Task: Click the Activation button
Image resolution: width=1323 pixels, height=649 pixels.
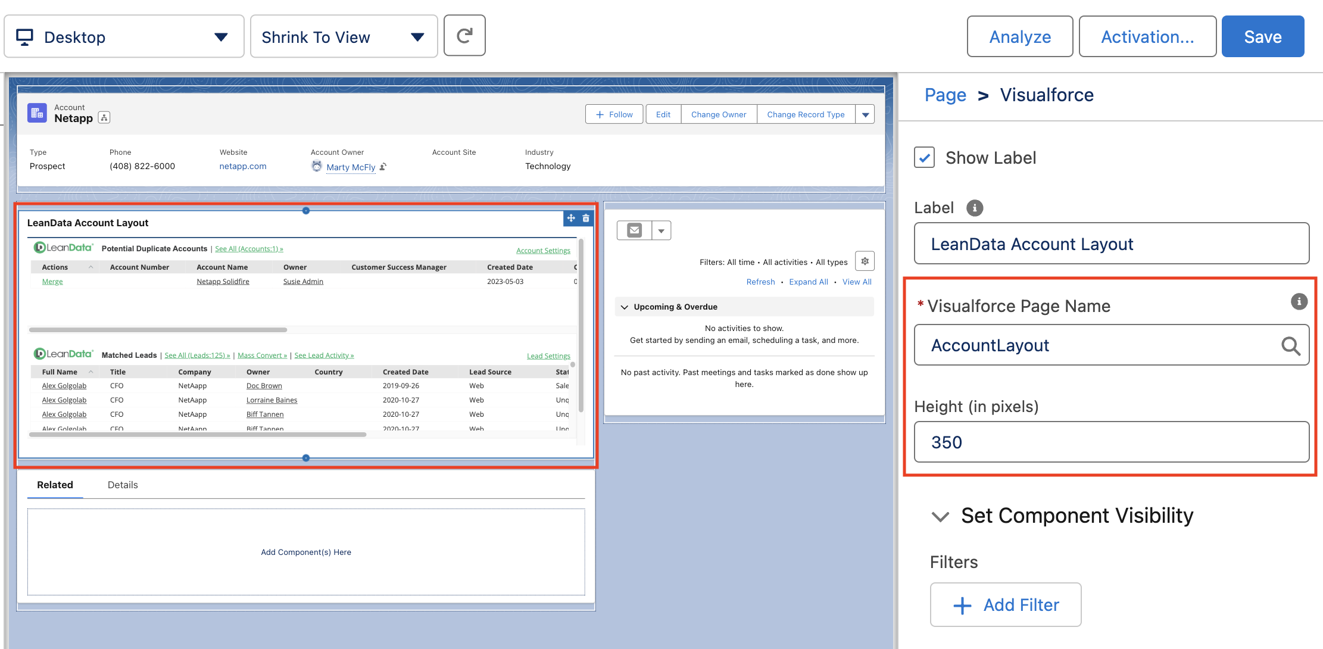Action: [x=1147, y=37]
